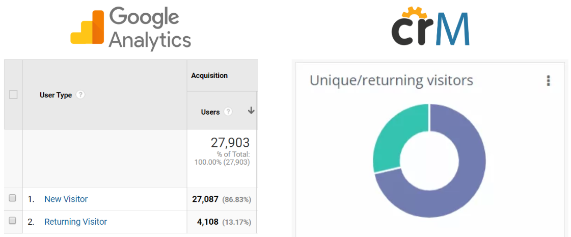Click the Users column header
The height and width of the screenshot is (237, 571).
pyautogui.click(x=210, y=112)
